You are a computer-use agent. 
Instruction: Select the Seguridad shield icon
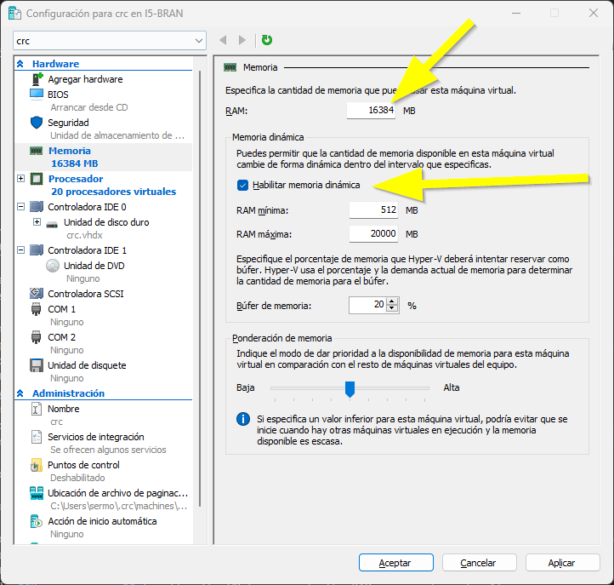37,123
